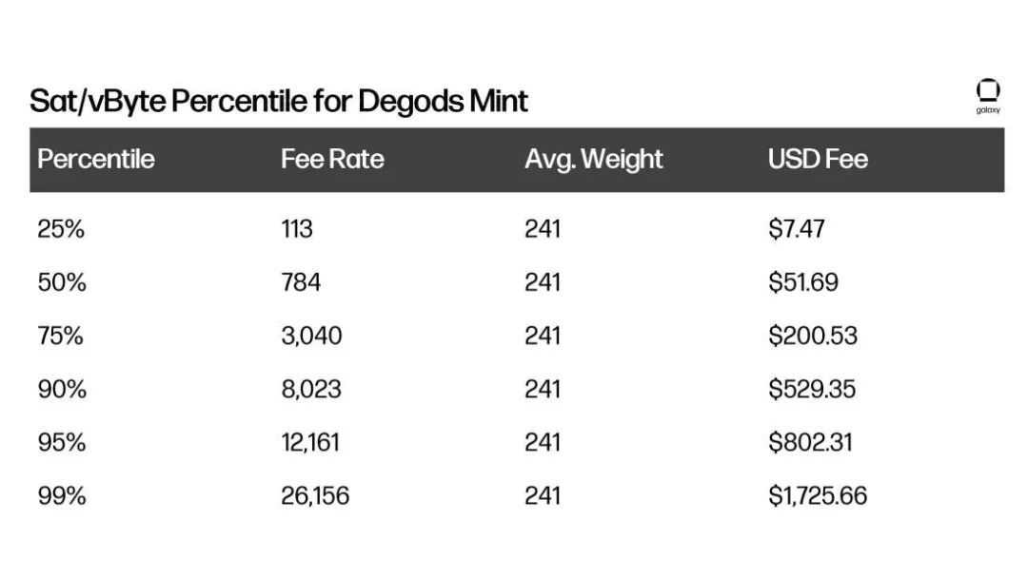Click the 50% percentile cell
The width and height of the screenshot is (1028, 578).
click(x=62, y=282)
